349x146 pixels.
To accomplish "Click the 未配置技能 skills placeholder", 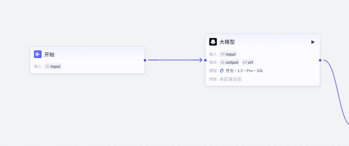I will 231,79.
